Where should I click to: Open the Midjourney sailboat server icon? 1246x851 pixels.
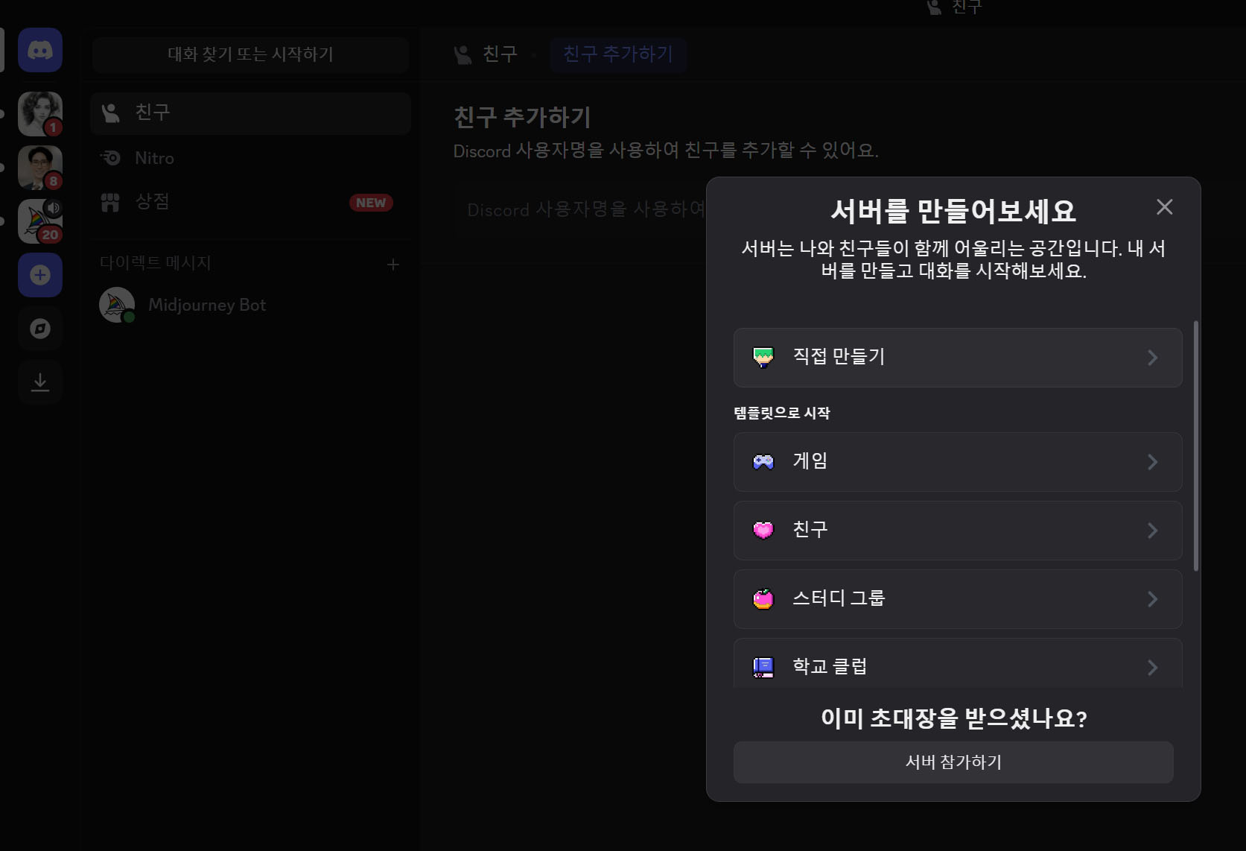pyautogui.click(x=40, y=221)
